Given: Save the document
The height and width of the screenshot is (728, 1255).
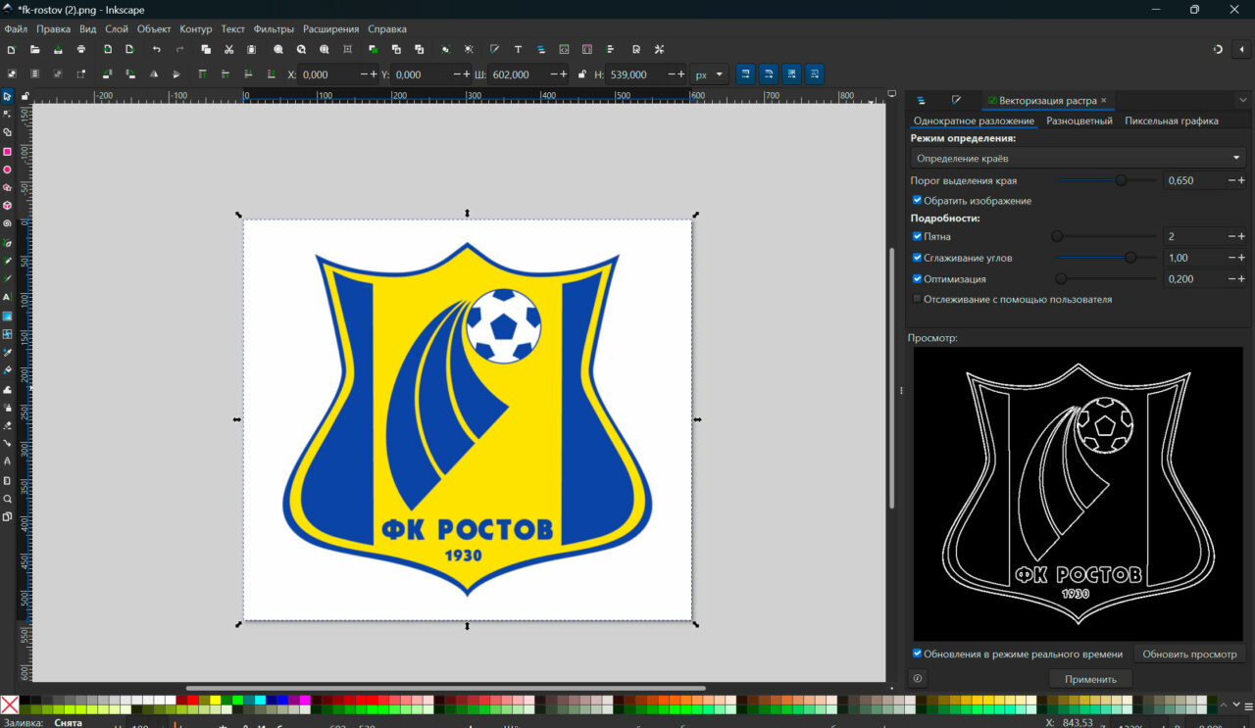Looking at the screenshot, I should click(58, 49).
